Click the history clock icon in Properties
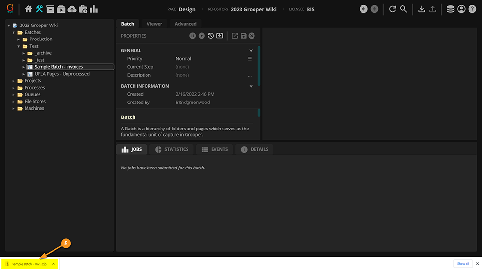 click(x=211, y=36)
